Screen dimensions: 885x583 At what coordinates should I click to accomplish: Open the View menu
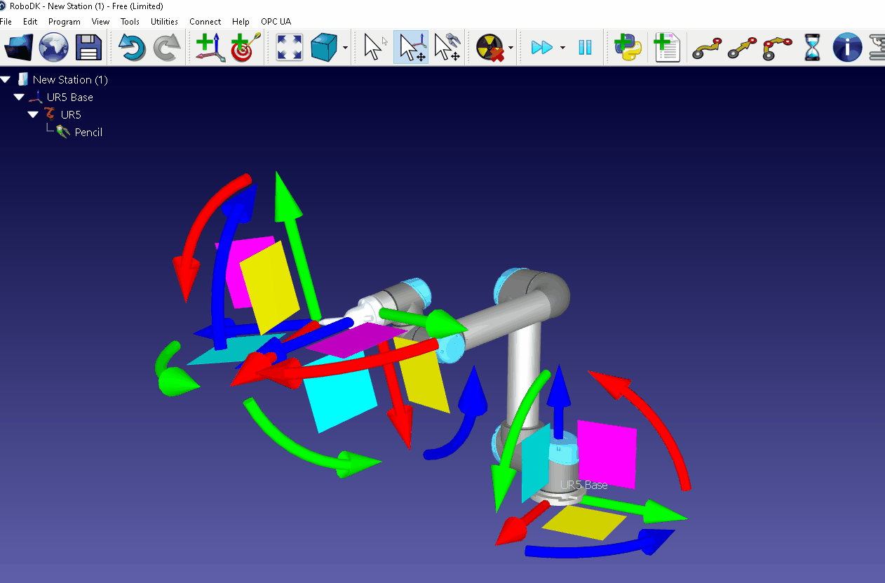(101, 22)
